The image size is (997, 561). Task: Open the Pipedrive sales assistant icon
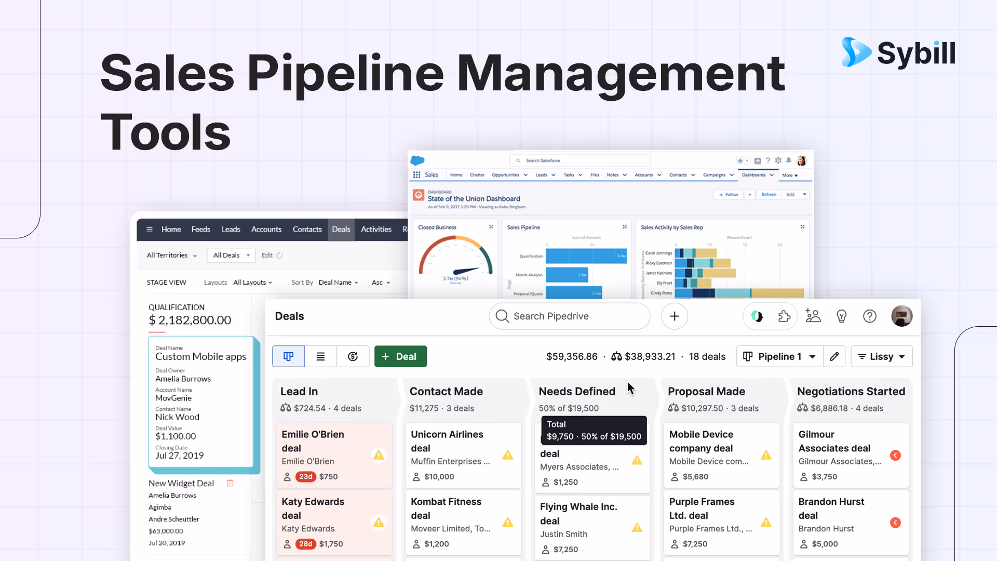[757, 316]
